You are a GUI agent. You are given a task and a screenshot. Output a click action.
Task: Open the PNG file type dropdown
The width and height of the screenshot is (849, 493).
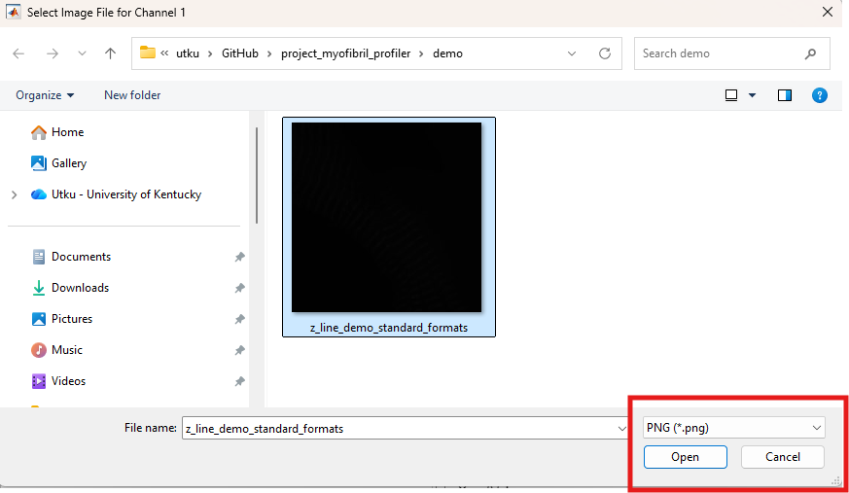point(733,428)
